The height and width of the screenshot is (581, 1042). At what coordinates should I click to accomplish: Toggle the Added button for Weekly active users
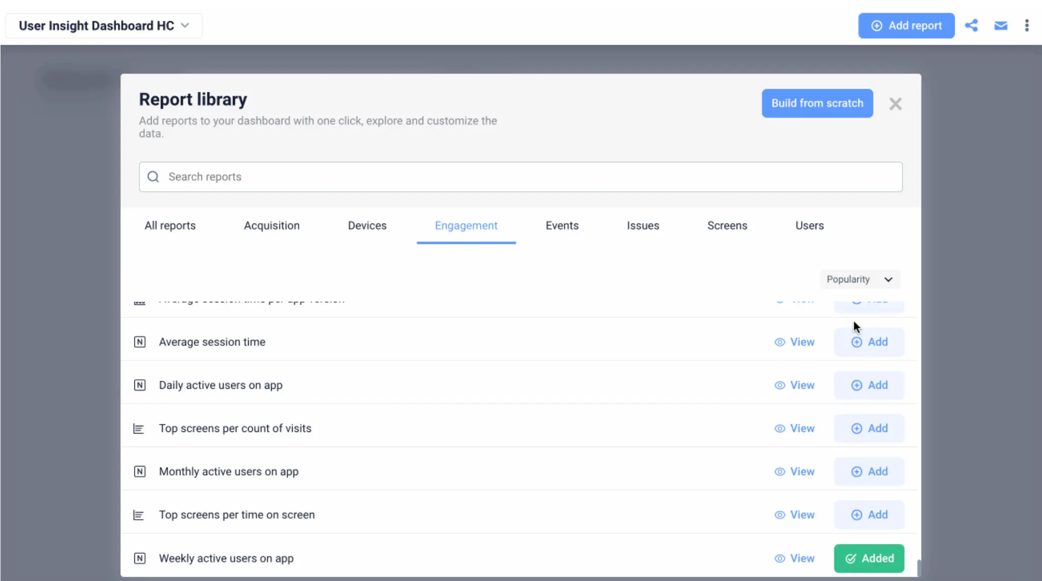click(x=869, y=558)
